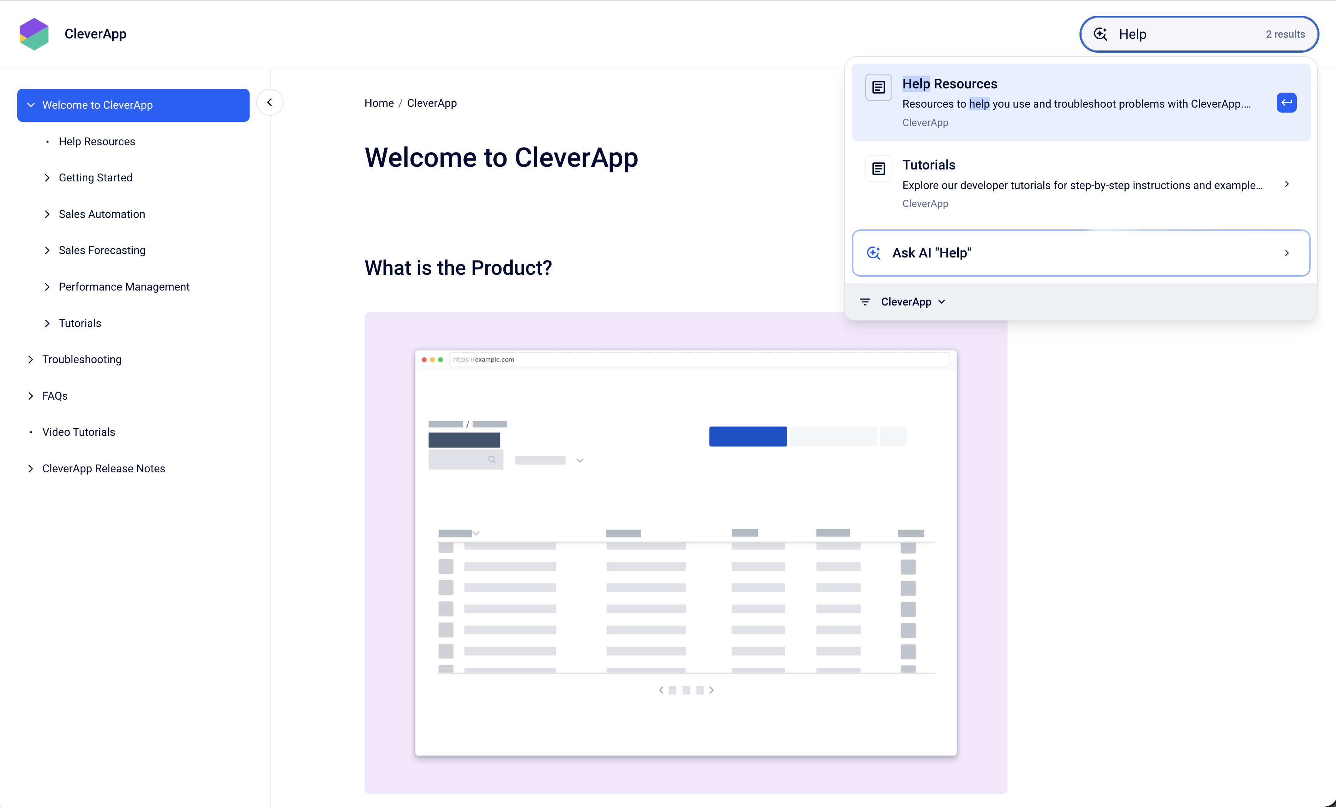Image resolution: width=1336 pixels, height=807 pixels.
Task: Open Help Resources in the sidebar
Action: click(x=97, y=141)
